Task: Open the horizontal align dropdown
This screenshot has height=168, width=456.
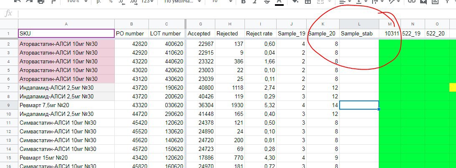Action: 344,2
